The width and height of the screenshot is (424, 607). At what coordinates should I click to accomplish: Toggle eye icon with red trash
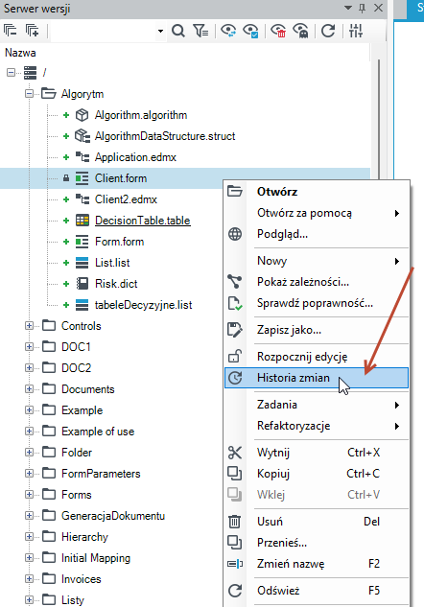coord(278,31)
